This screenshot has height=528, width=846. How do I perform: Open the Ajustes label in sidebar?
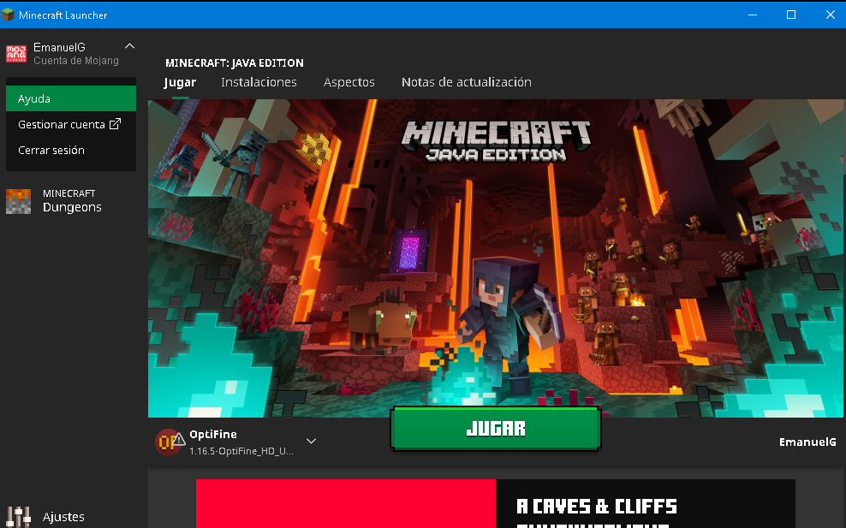(63, 517)
